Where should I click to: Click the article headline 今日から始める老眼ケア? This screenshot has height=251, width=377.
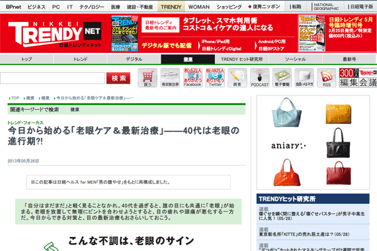coord(123,136)
